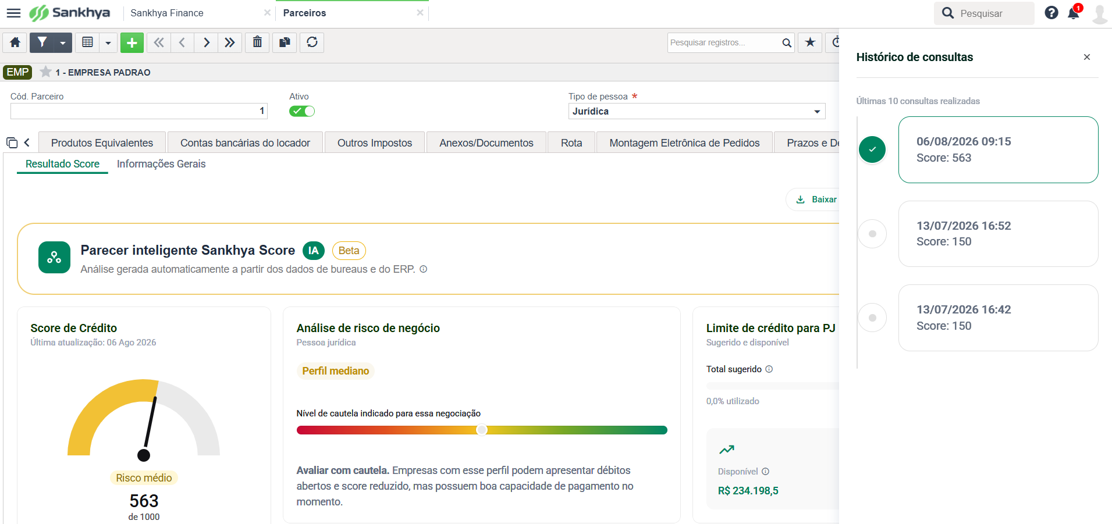
Task: Go to home toolbar icon
Action: (x=15, y=42)
